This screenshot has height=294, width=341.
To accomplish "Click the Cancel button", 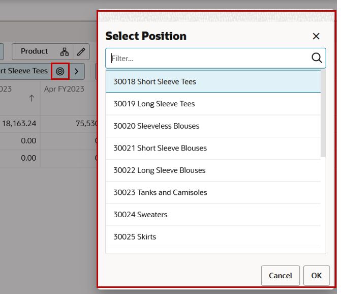I will point(281,276).
